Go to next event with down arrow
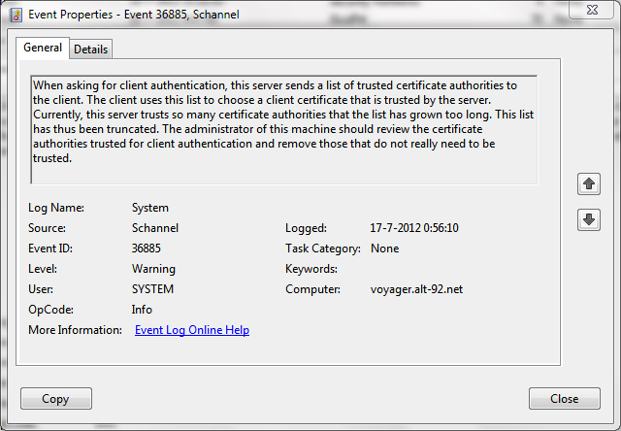 (x=588, y=219)
